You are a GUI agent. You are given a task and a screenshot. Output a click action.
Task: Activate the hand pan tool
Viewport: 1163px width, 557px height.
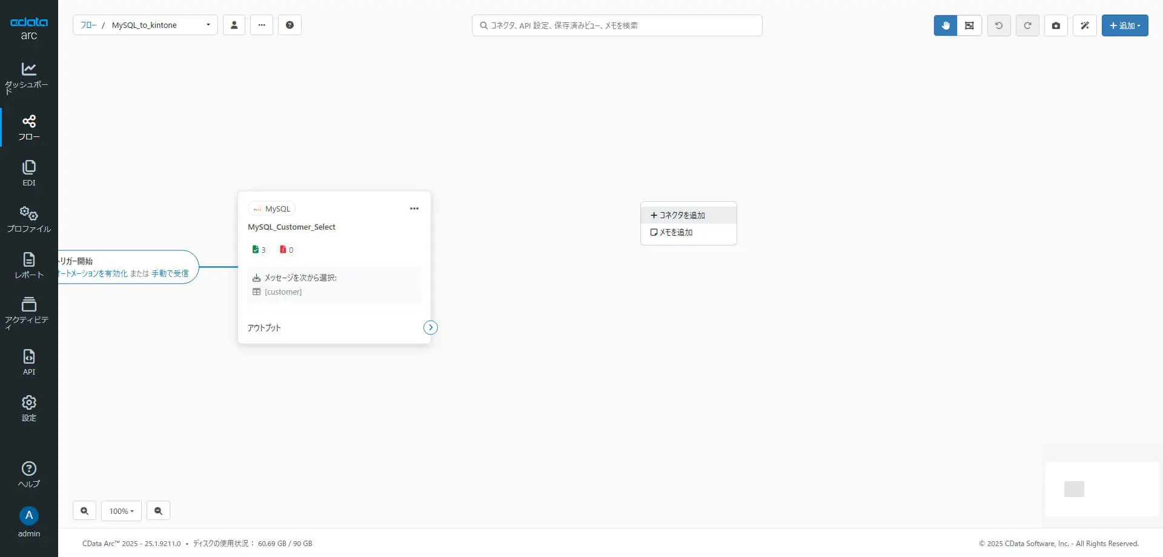(946, 25)
